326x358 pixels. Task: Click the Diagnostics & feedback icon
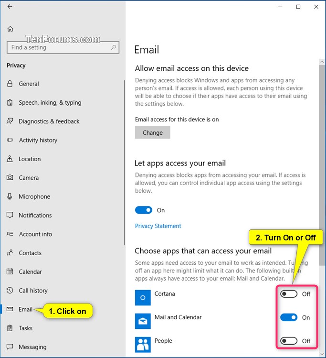tap(10, 121)
